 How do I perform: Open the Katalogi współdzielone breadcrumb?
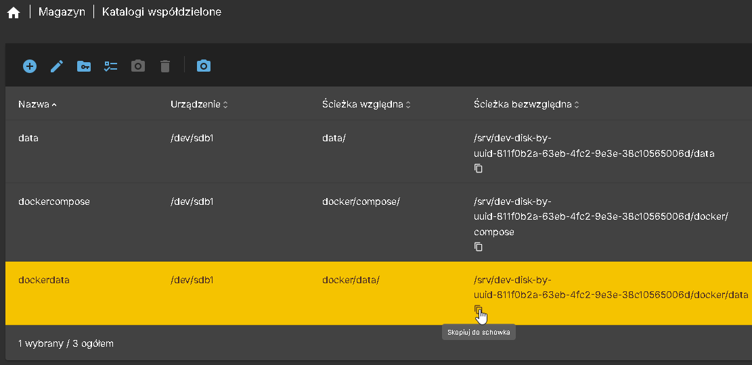point(161,12)
